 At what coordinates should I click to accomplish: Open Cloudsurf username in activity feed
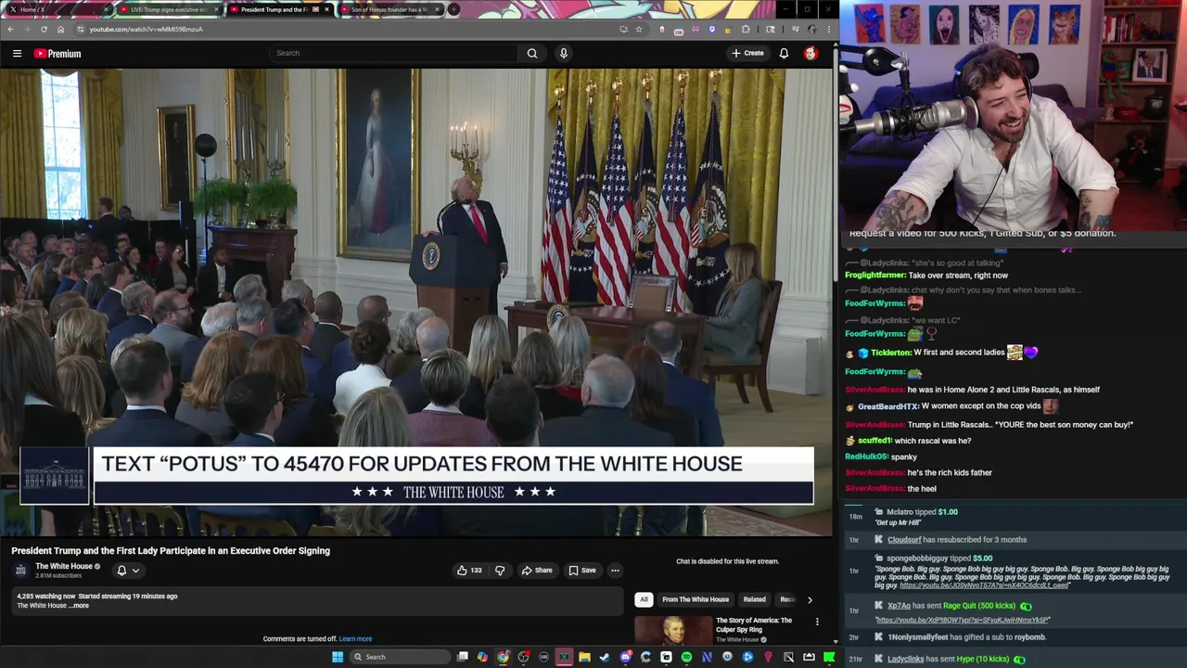(x=904, y=540)
